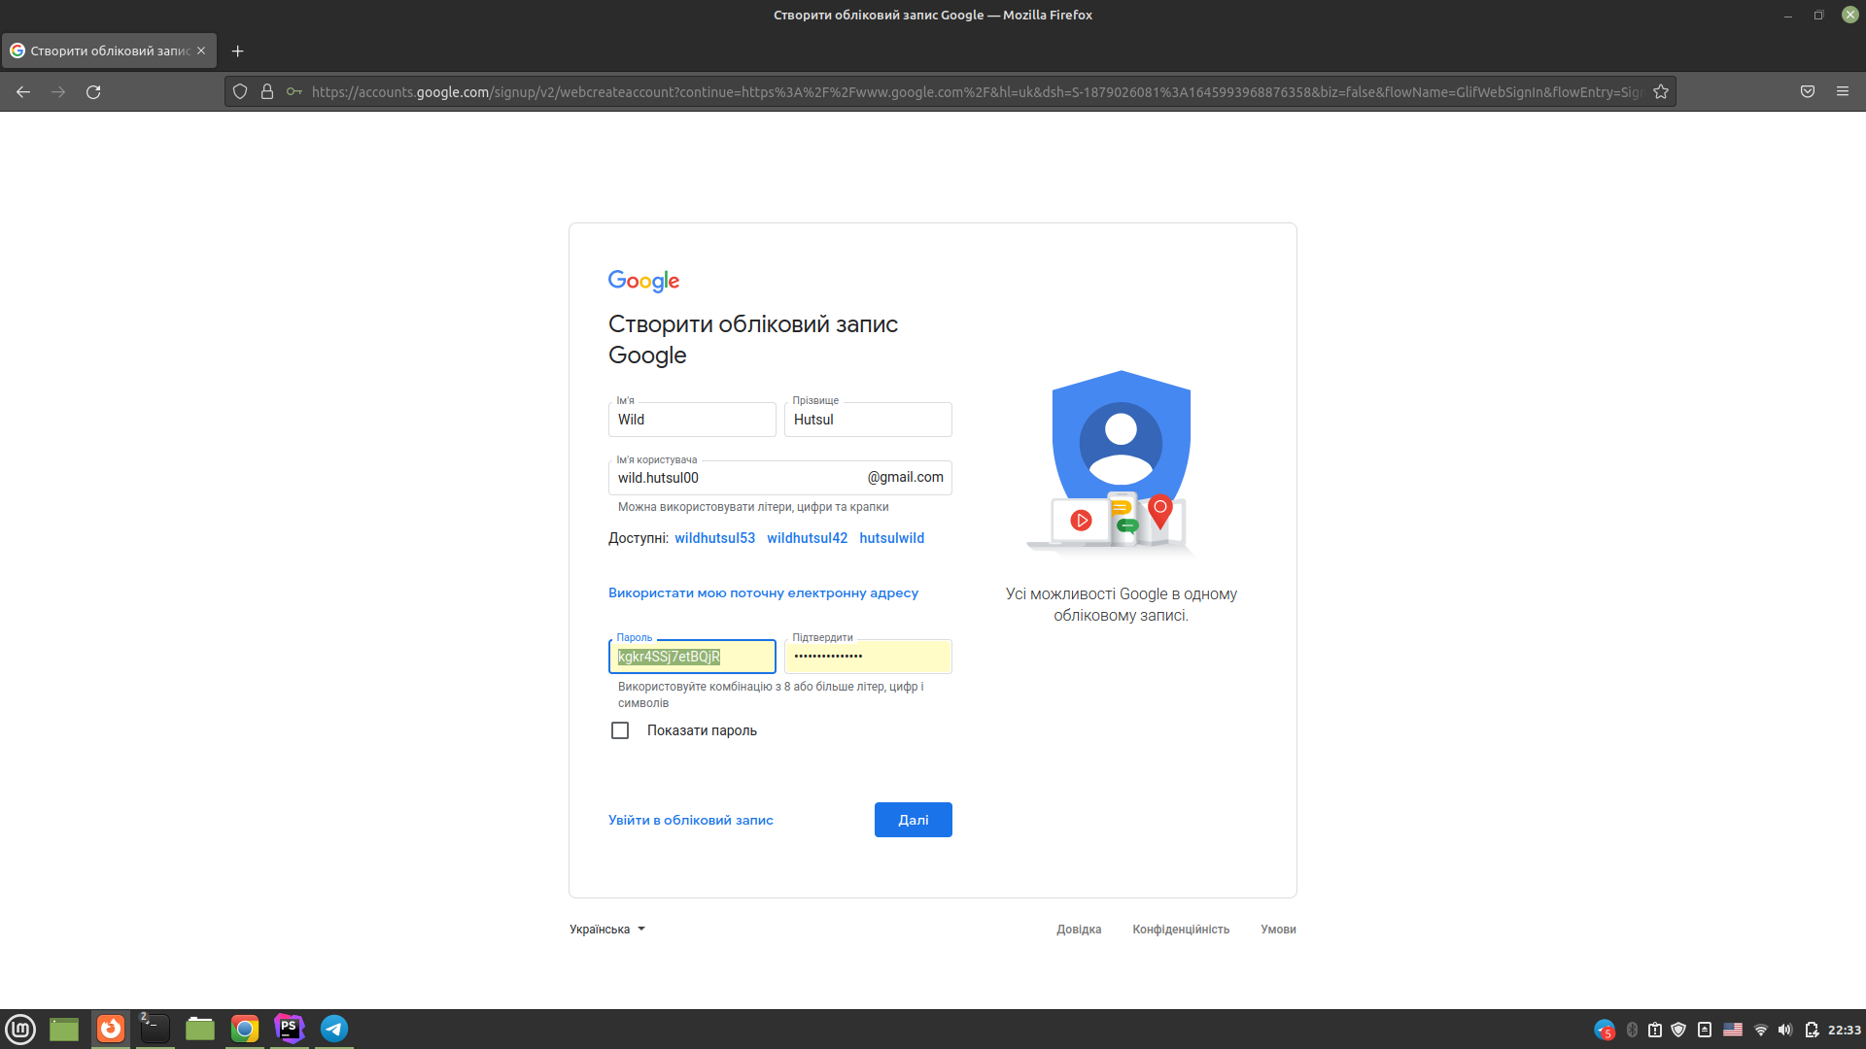1866x1049 pixels.
Task: Open the sound volume tray icon
Action: 1785,1030
